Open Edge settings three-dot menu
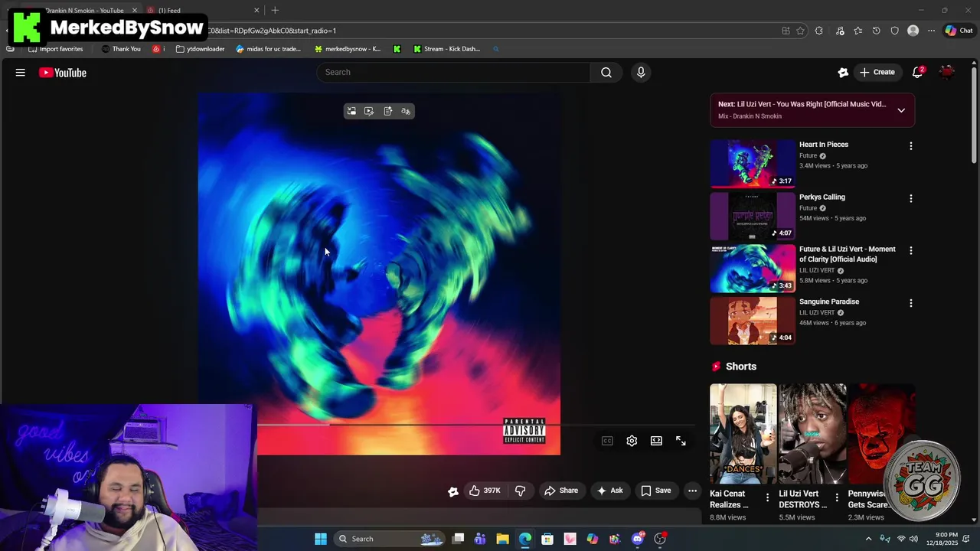 [931, 31]
